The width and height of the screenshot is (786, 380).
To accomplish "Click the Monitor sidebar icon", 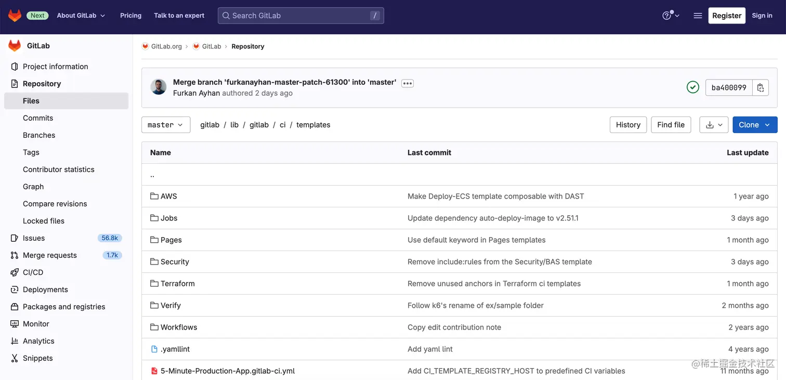I will pos(15,324).
